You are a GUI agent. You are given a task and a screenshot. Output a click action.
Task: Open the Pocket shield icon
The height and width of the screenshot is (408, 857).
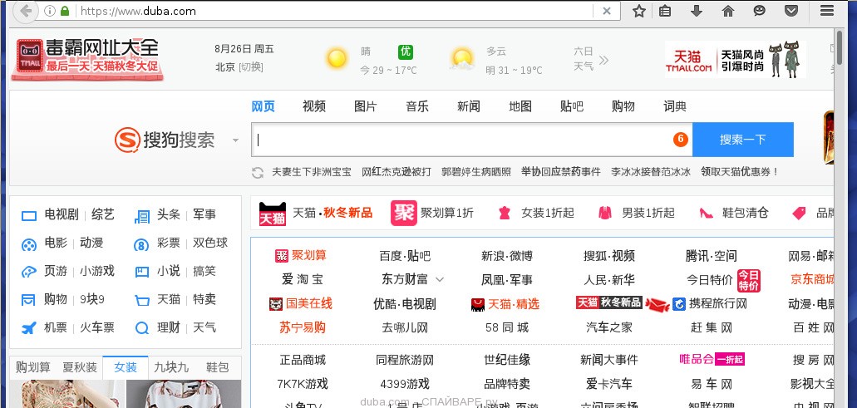click(791, 11)
